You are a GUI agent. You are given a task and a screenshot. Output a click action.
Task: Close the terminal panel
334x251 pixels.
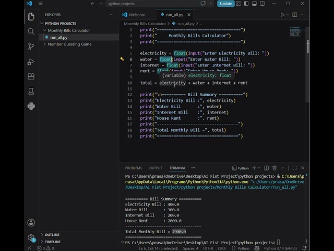(x=303, y=168)
